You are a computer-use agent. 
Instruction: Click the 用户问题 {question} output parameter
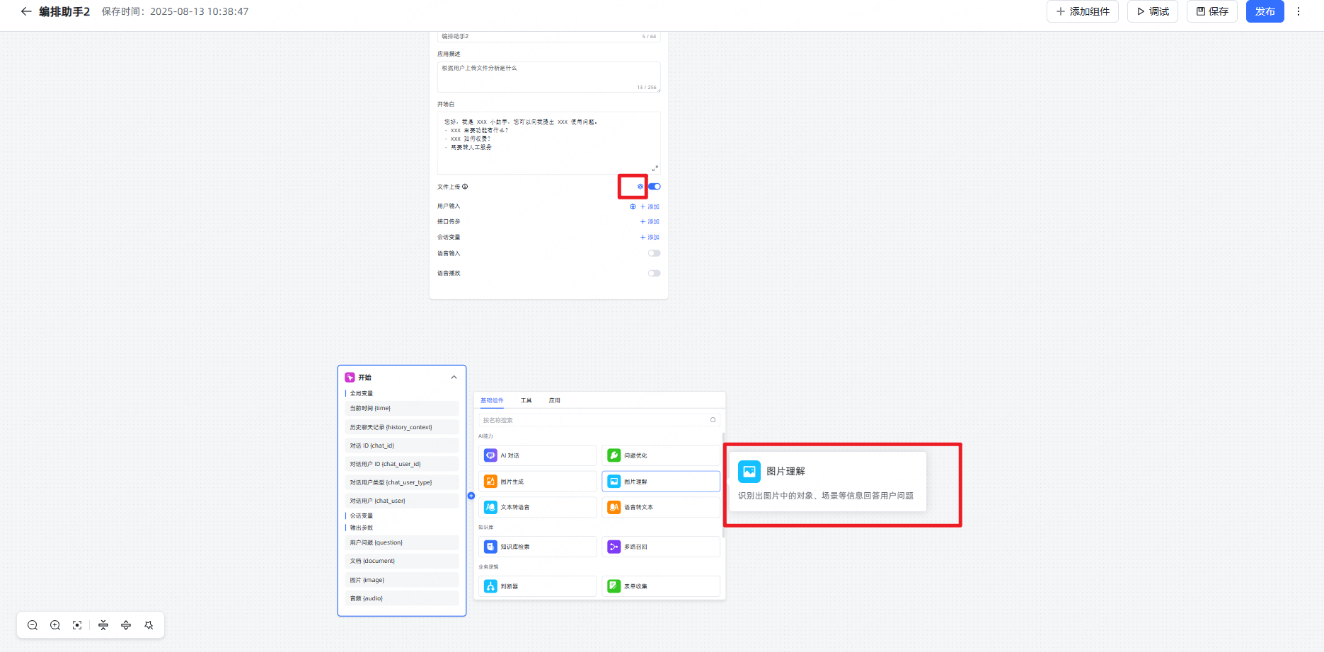[x=402, y=542]
